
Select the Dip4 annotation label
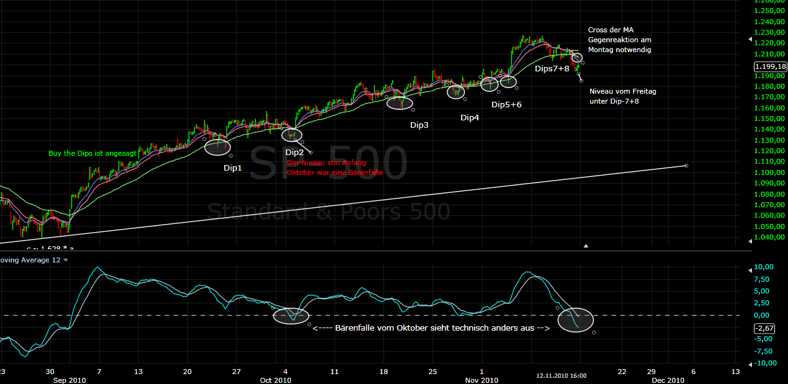(470, 117)
